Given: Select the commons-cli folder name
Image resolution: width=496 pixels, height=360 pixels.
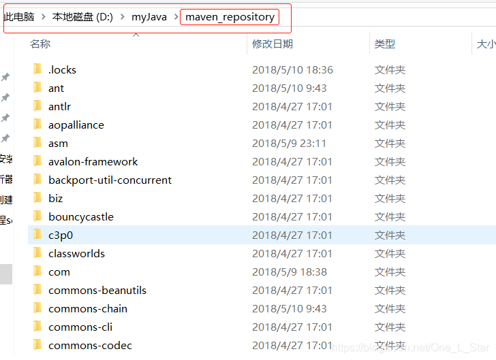Looking at the screenshot, I should click(x=80, y=327).
